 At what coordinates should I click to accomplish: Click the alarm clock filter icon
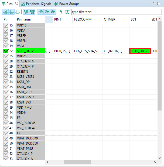click(x=67, y=12)
